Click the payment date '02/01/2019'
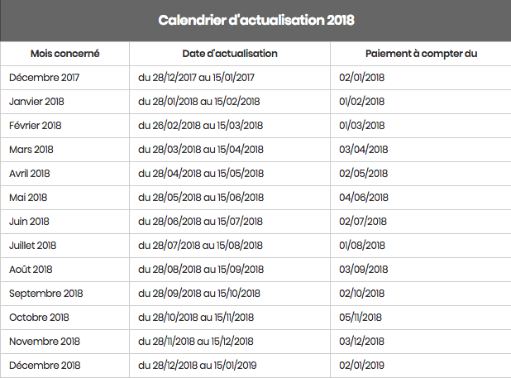Viewport: 511px width, 378px height. pos(361,366)
